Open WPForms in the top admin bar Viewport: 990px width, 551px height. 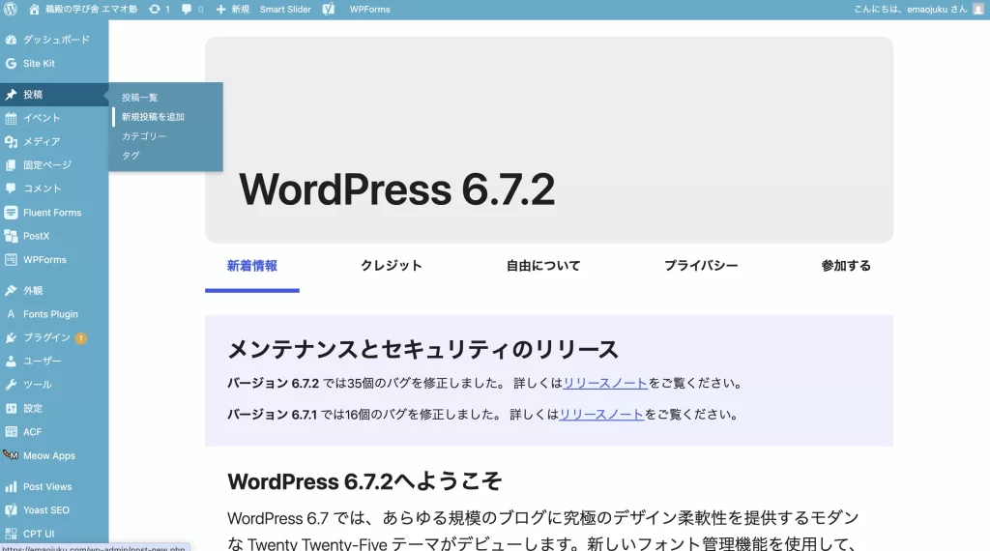[370, 9]
